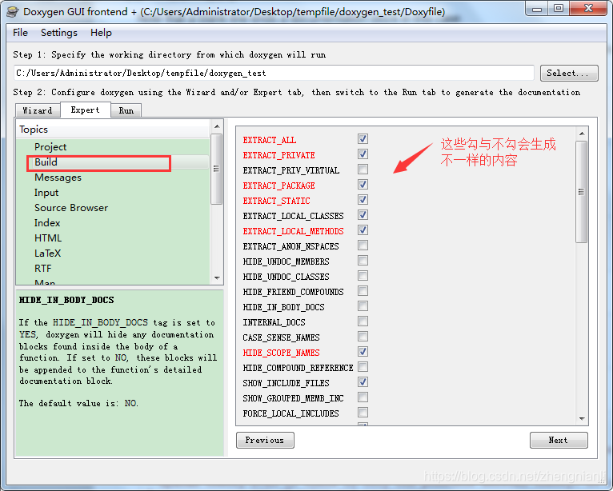Uncheck the EXTRACT_STATIC checkbox
The height and width of the screenshot is (491, 613).
coord(363,200)
